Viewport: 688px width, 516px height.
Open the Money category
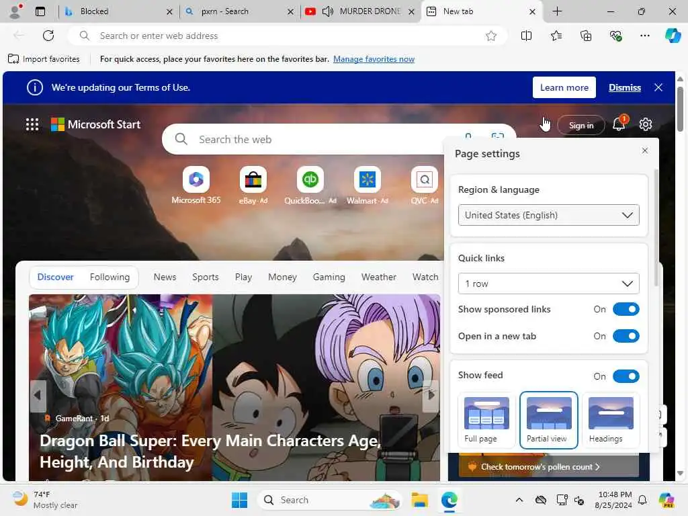click(283, 277)
